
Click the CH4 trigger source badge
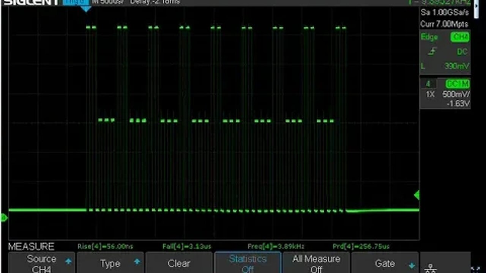tap(460, 37)
